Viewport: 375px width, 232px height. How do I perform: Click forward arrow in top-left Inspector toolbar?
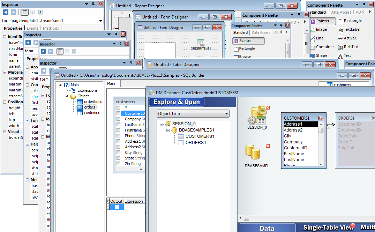click(x=14, y=12)
